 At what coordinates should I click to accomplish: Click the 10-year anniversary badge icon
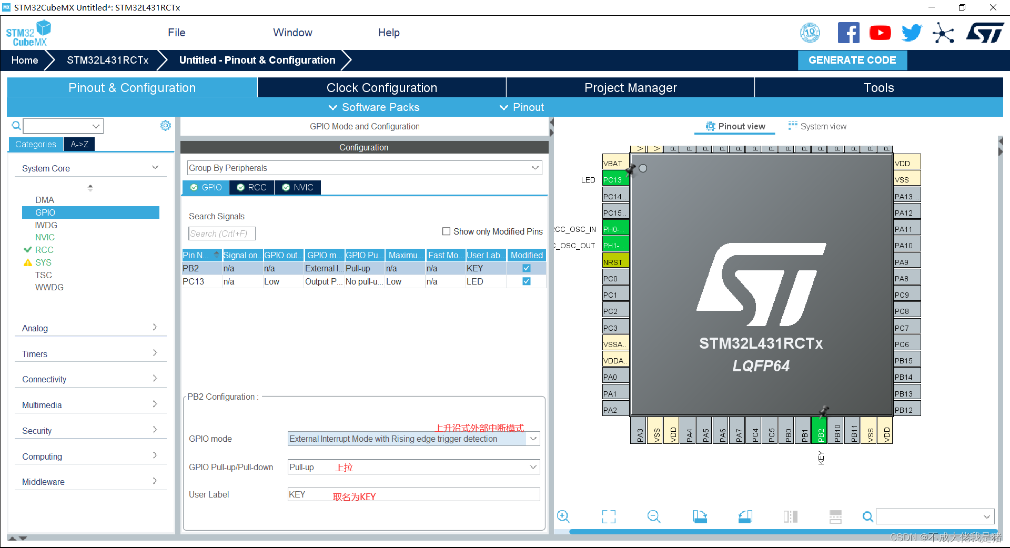pos(810,33)
